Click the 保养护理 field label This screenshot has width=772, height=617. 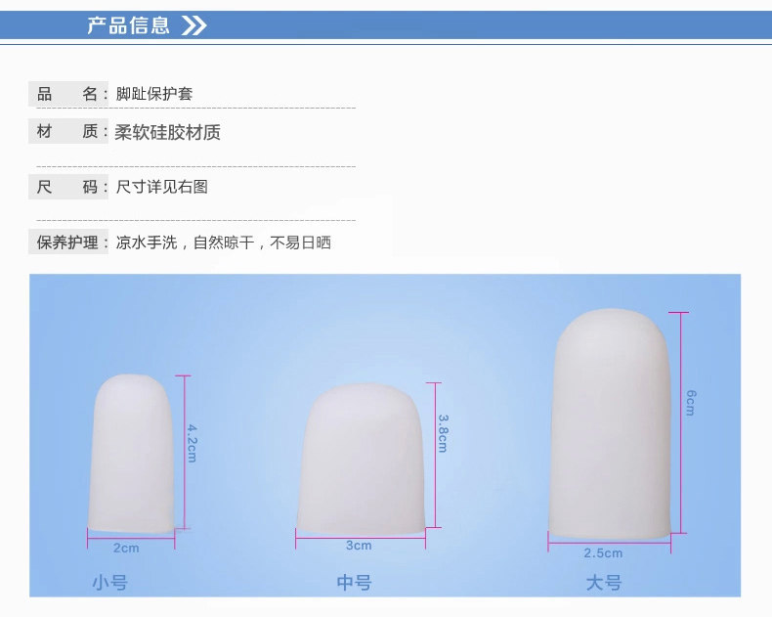click(67, 242)
